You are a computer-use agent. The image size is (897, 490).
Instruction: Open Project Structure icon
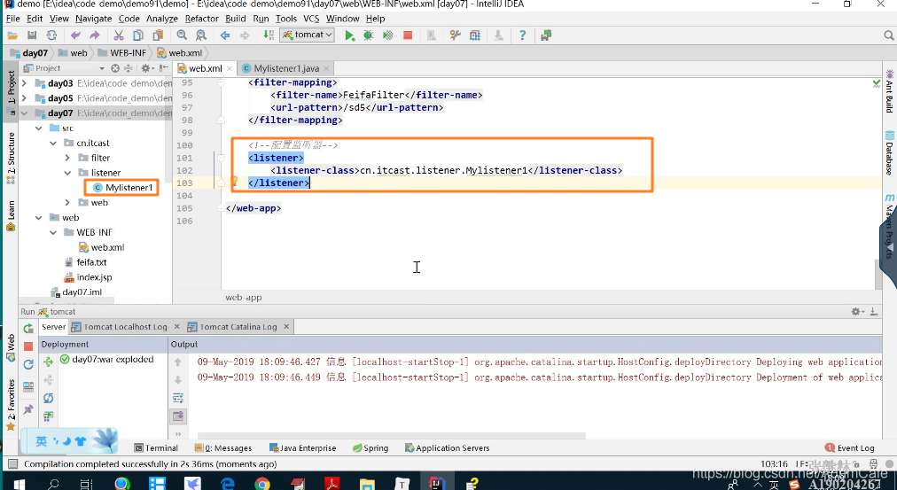click(x=475, y=35)
